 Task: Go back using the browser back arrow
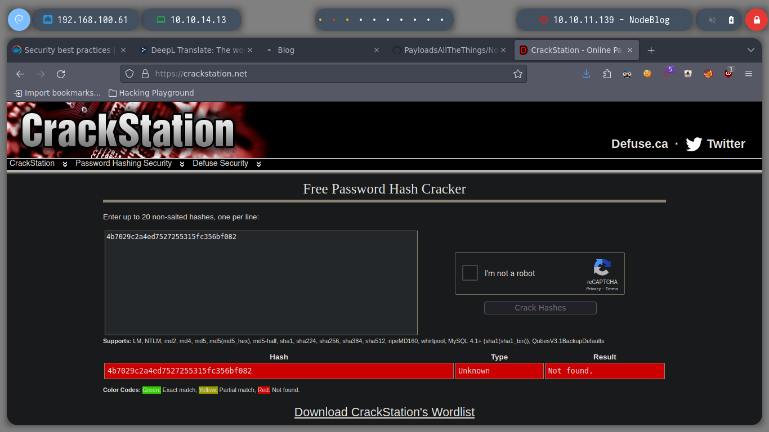(x=20, y=74)
